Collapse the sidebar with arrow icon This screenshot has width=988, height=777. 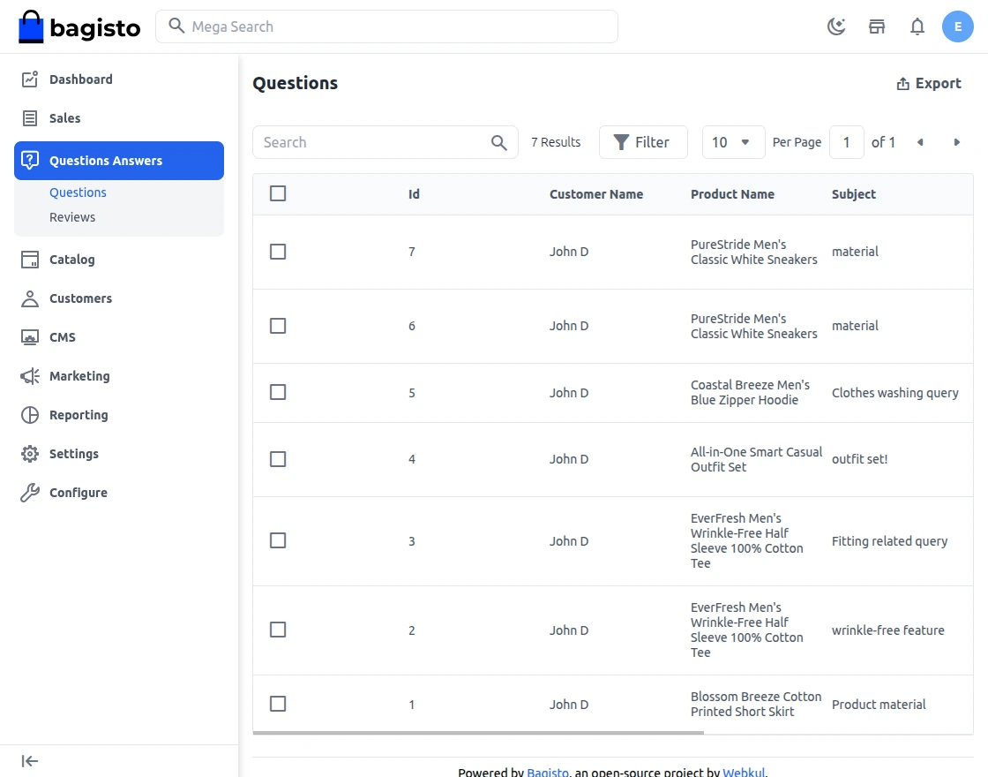[30, 761]
